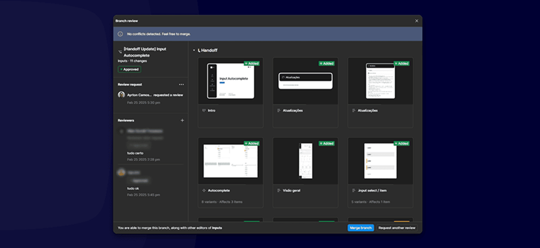Click the page icon beside Handoff heading

199,51
